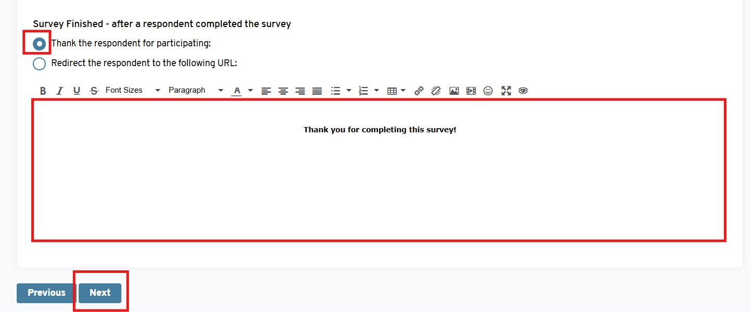Insert an image into the message
Viewport: 751px width, 312px height.
pyautogui.click(x=454, y=91)
